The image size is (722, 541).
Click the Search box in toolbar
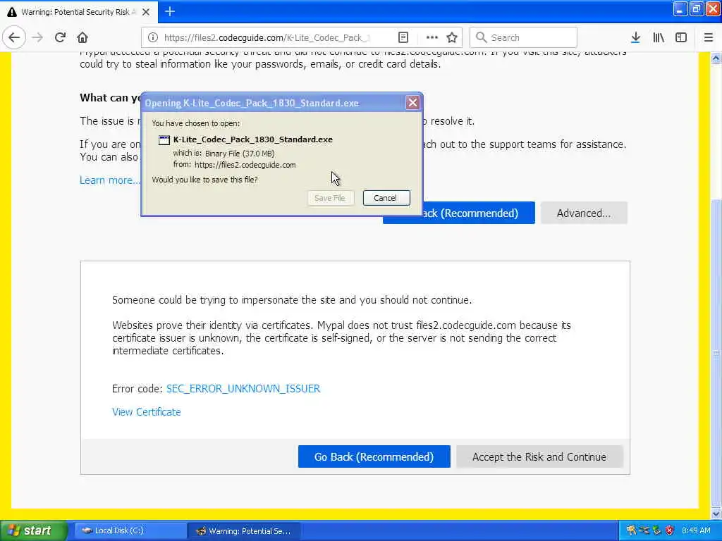coord(524,37)
